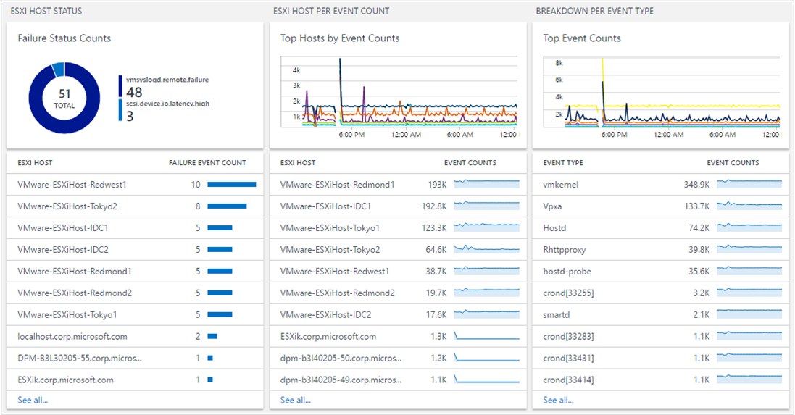Select VMware-ESXiHost-Tokyo2 failure bar
This screenshot has width=795, height=415.
pyautogui.click(x=227, y=206)
